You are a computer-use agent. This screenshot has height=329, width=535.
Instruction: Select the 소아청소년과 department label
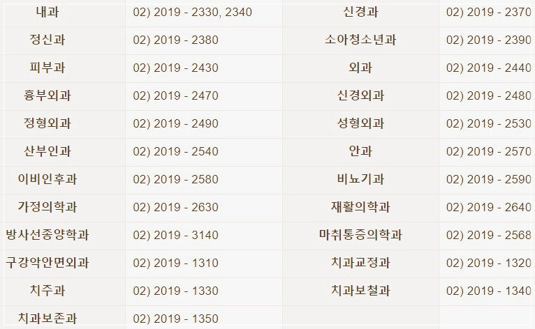point(360,40)
